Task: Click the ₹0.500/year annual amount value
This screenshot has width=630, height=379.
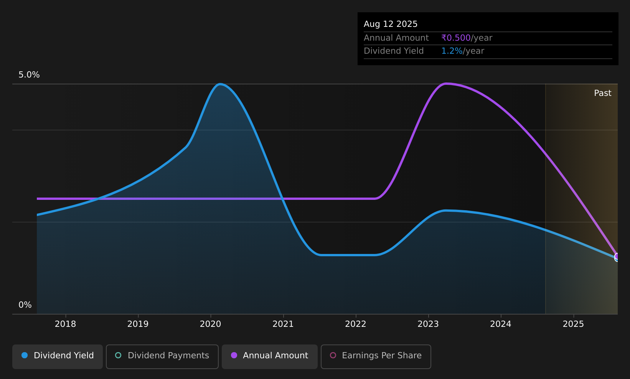Action: tap(467, 38)
